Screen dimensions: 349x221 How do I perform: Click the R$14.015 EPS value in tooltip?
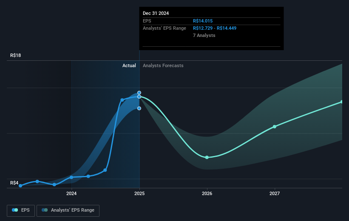point(203,21)
